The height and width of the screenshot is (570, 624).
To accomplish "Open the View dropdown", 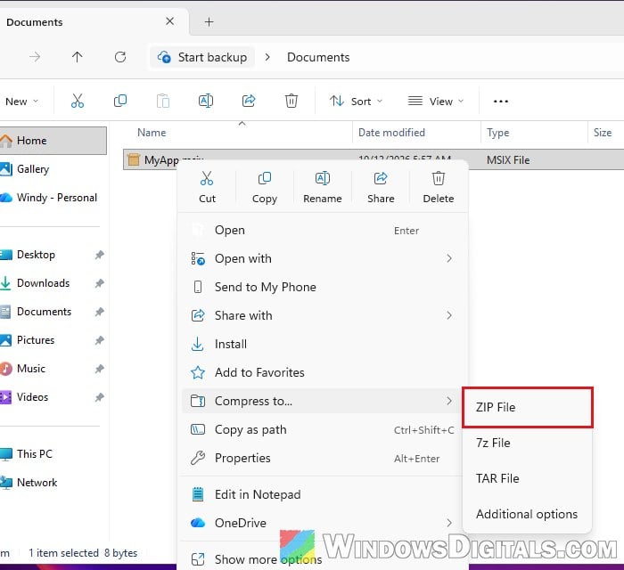I will coord(436,102).
